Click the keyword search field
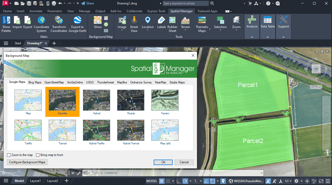This screenshot has height=185, width=332. (x=186, y=3)
